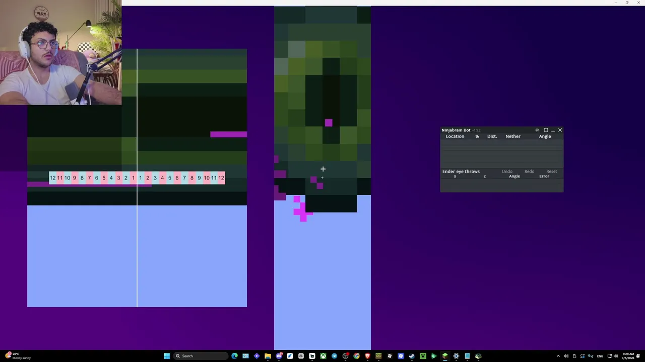
Task: Open Telegram from the taskbar
Action: tap(334, 356)
